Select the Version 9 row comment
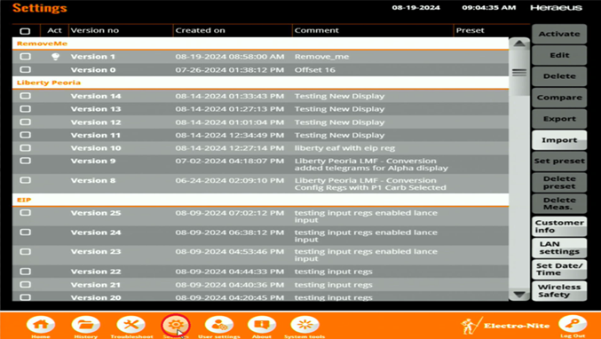Image resolution: width=601 pixels, height=339 pixels. point(371,164)
